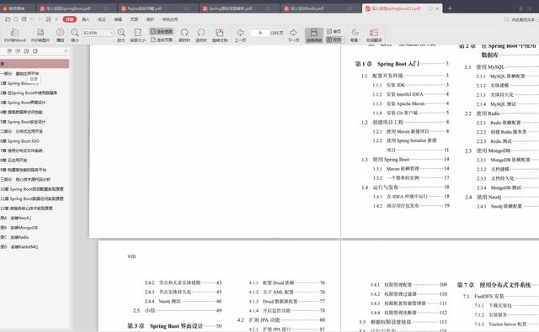Image resolution: width=539 pixels, height=332 pixels.
Task: Close the bookmark side panel
Action: click(x=66, y=50)
